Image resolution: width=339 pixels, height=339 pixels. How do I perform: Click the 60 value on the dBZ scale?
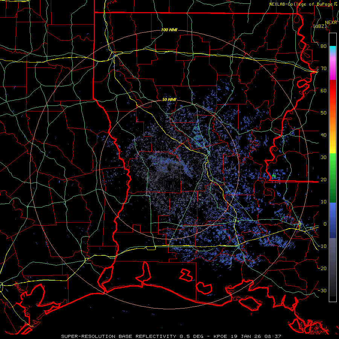click(324, 90)
